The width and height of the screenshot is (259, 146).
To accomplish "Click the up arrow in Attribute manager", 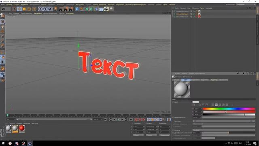I will (243, 73).
